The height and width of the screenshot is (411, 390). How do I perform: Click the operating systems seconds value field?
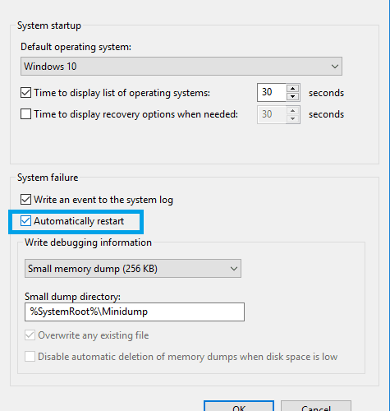pos(272,92)
